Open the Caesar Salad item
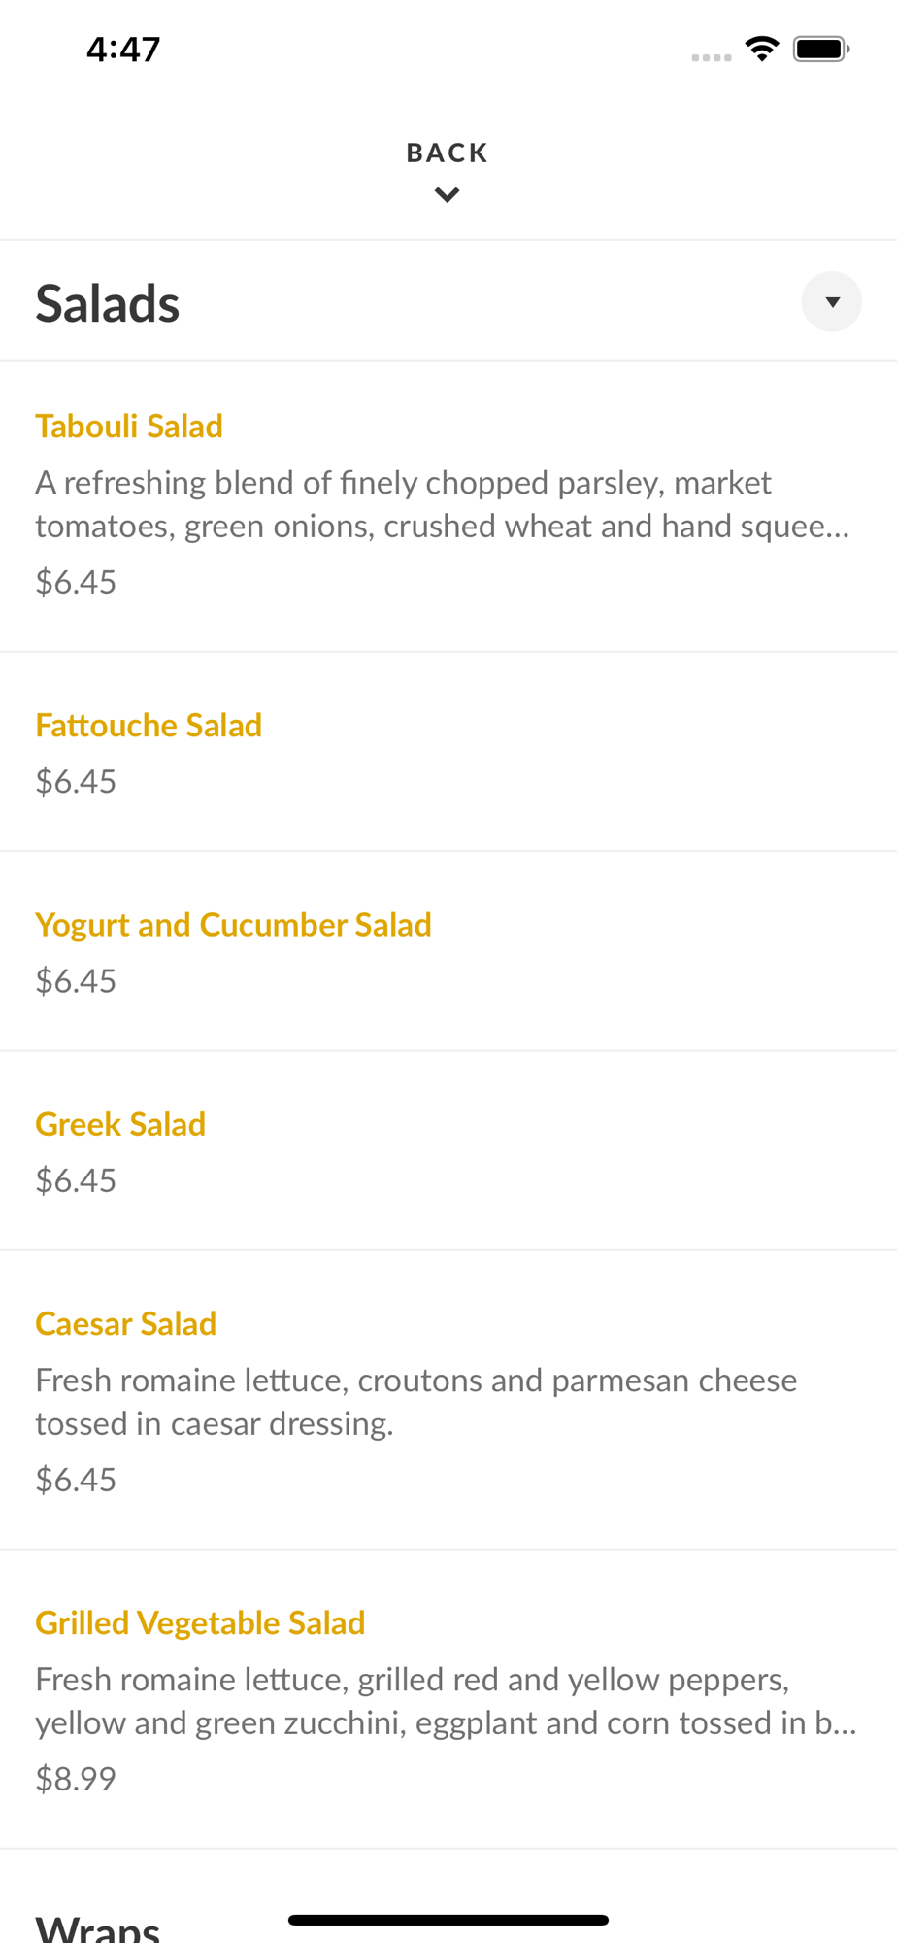The height and width of the screenshot is (1943, 897). pyautogui.click(x=125, y=1323)
